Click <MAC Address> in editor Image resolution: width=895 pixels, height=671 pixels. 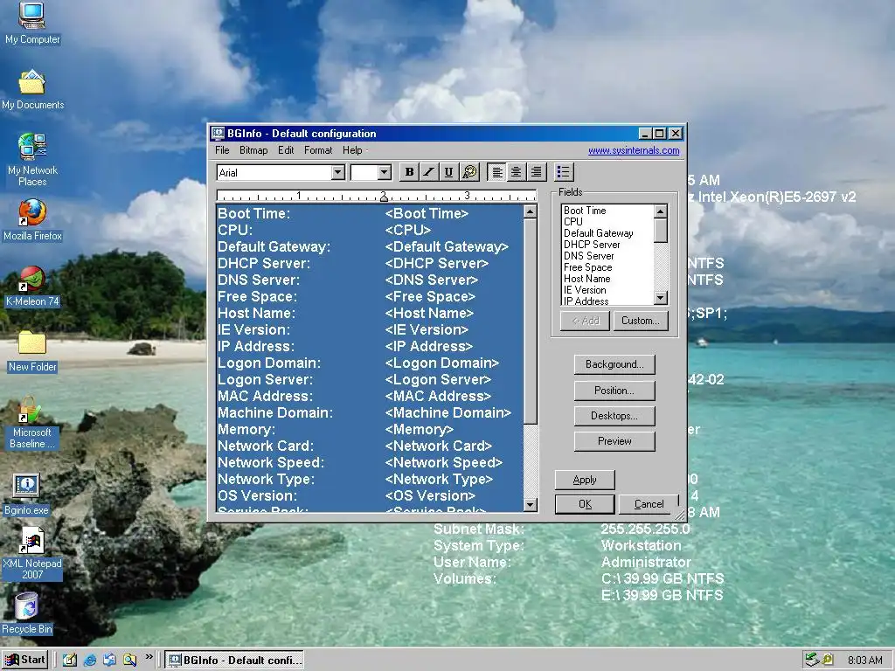(x=439, y=396)
